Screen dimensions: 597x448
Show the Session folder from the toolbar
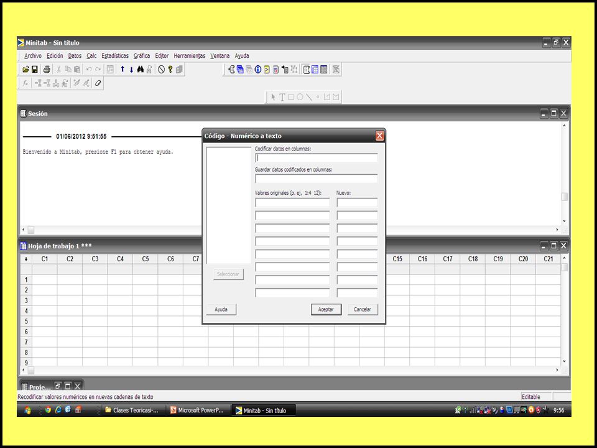pos(231,69)
